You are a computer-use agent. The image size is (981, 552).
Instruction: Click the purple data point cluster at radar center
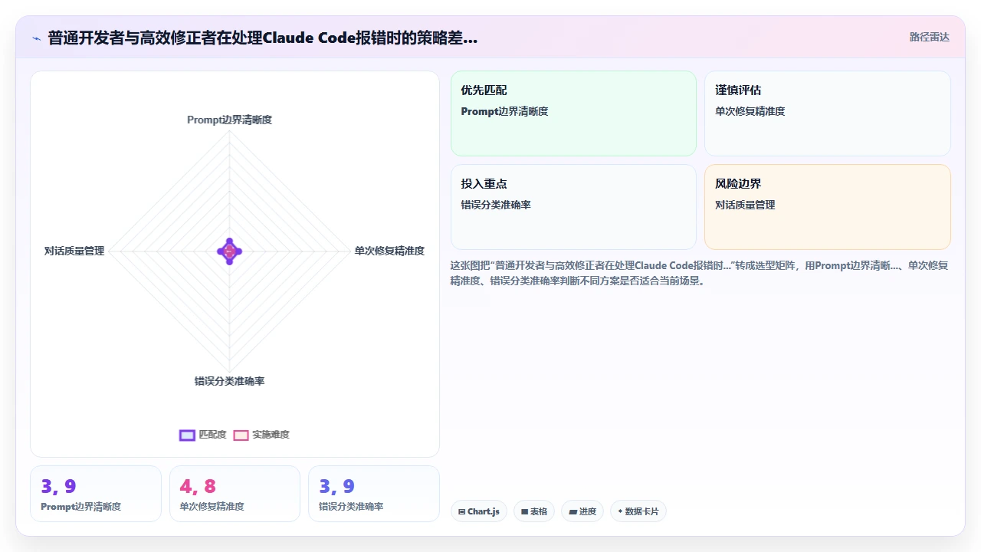coord(230,251)
